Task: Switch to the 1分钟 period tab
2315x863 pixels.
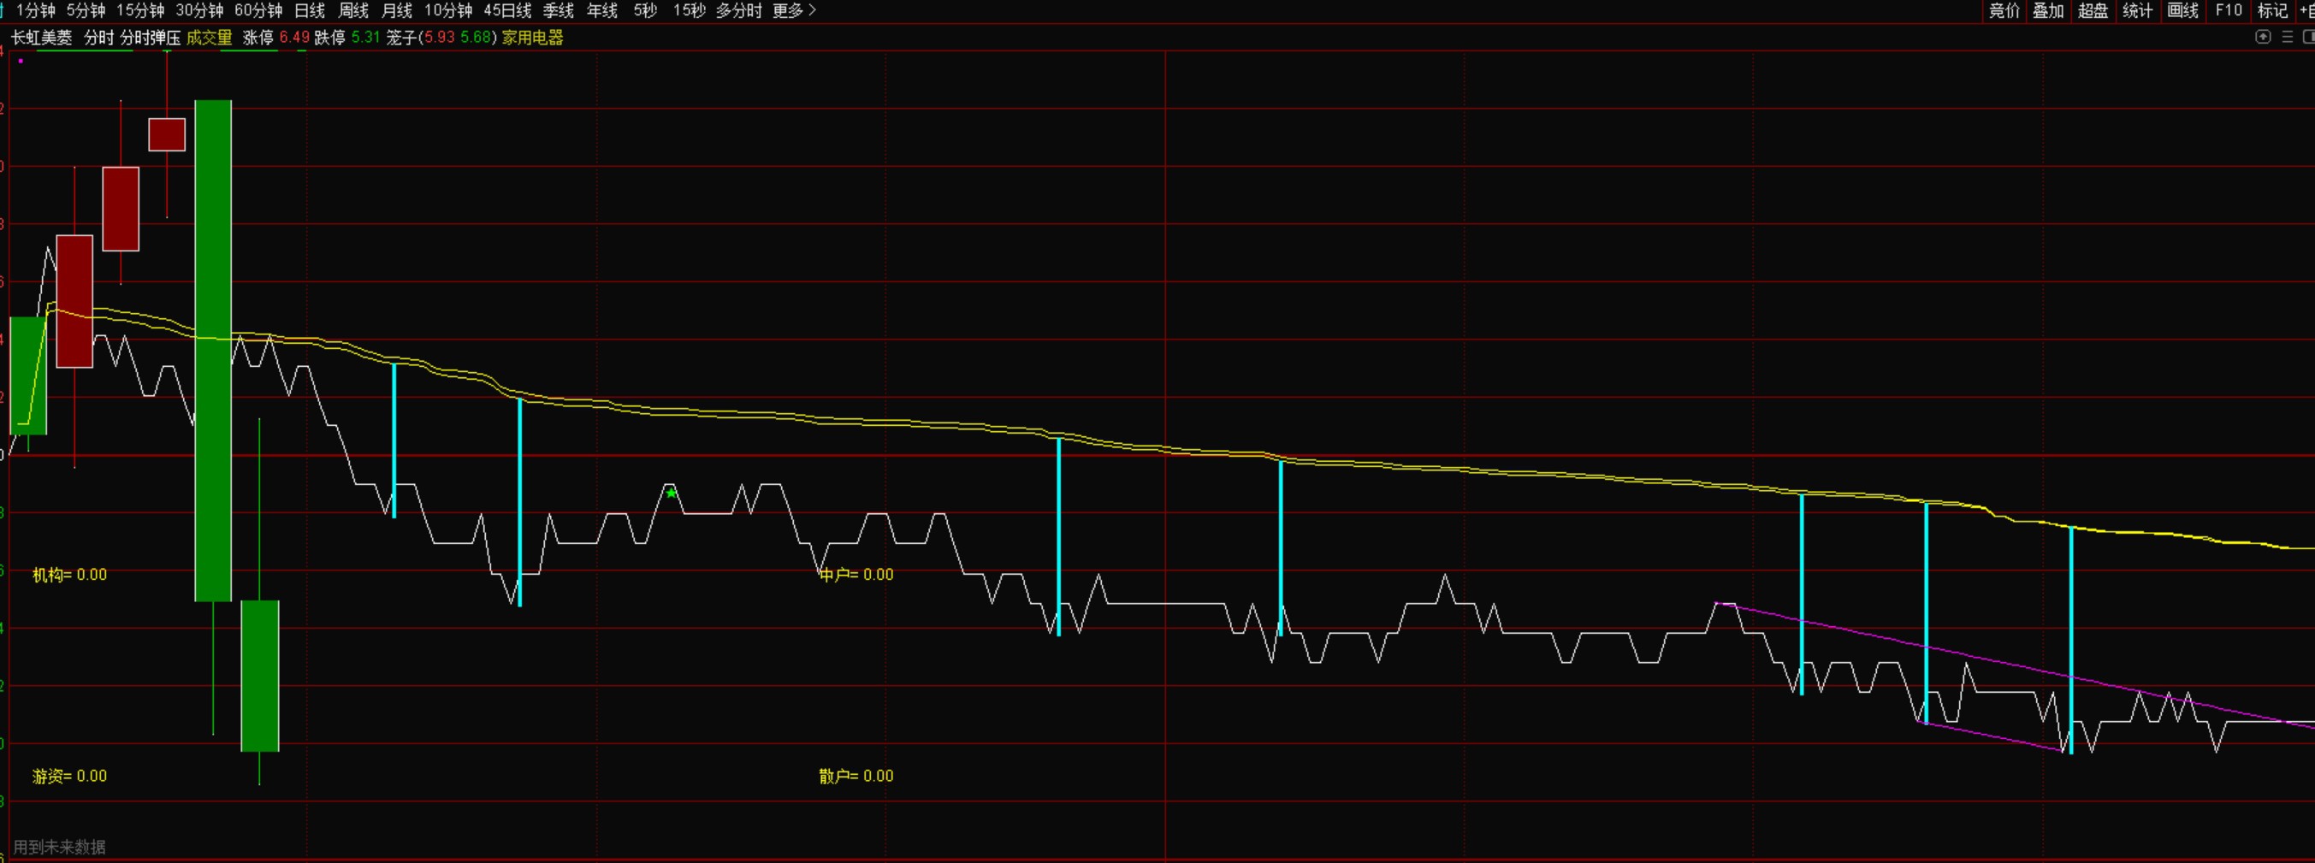Action: coord(35,11)
